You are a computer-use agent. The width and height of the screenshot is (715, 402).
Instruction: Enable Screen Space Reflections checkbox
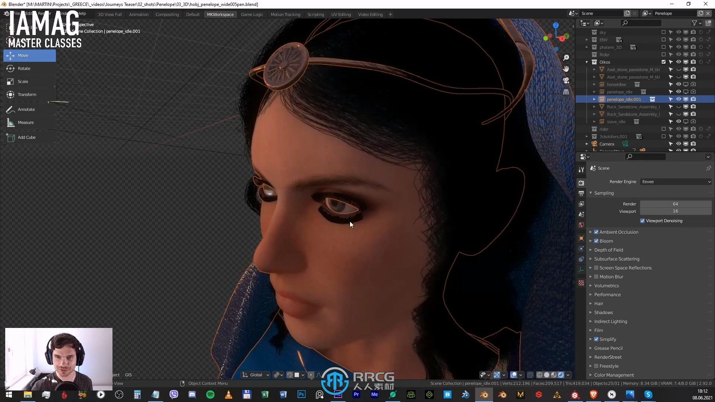pos(596,268)
